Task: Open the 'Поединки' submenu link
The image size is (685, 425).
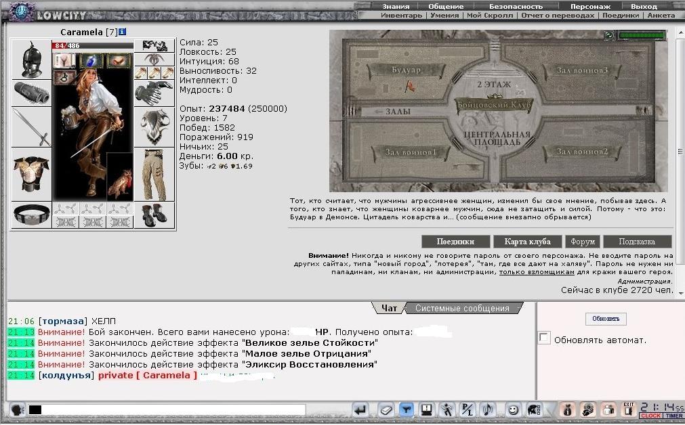Action: pos(621,15)
